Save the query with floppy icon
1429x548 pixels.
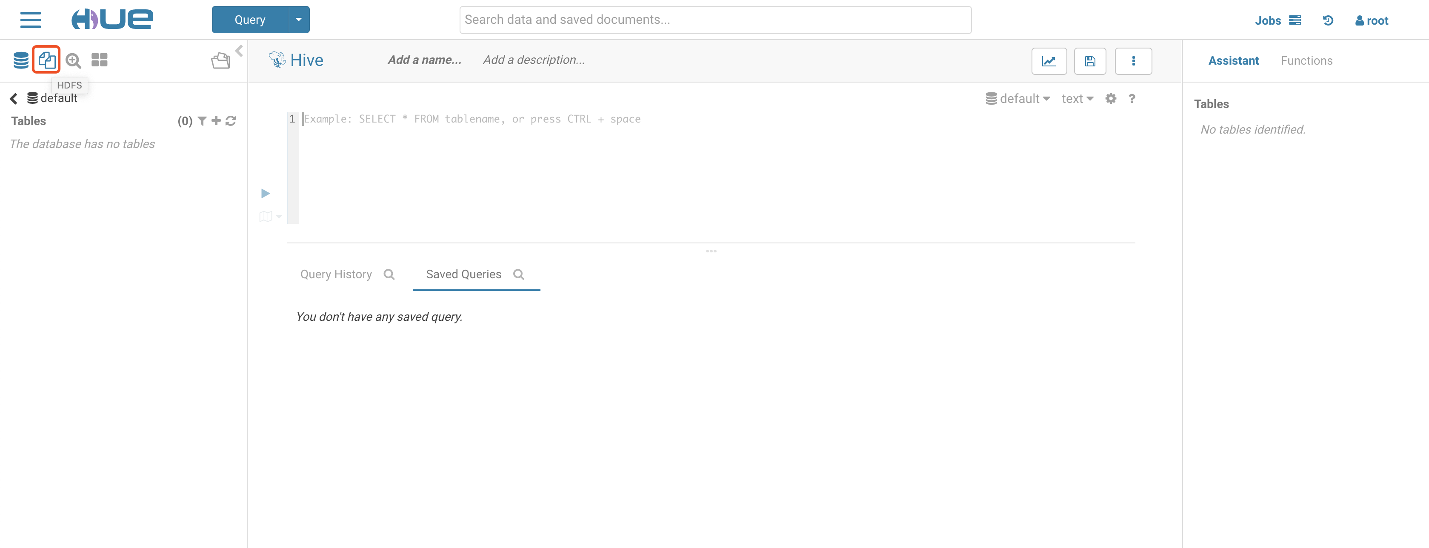click(x=1090, y=61)
